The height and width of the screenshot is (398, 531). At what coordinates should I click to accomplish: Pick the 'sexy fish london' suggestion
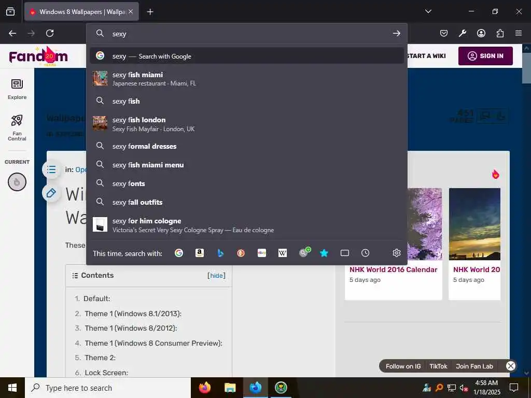tap(247, 124)
